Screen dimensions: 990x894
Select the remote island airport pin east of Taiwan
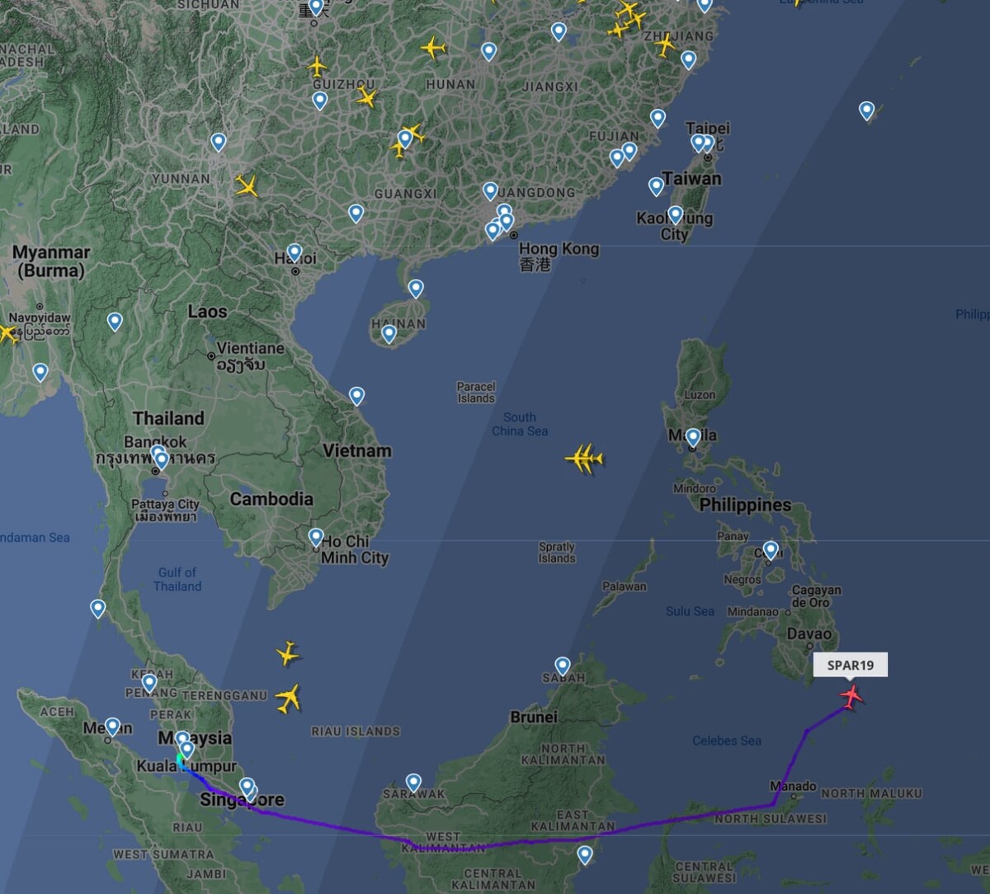(866, 111)
